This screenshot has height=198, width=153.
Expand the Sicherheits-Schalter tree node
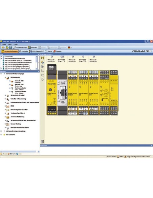[x=5, y=95]
